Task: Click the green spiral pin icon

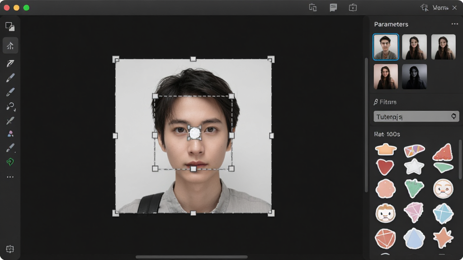Action: (x=10, y=162)
